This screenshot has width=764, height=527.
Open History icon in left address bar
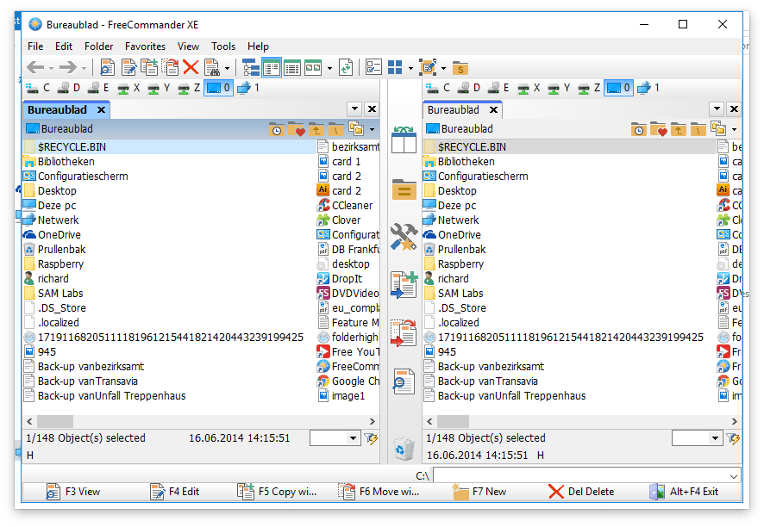tap(276, 129)
